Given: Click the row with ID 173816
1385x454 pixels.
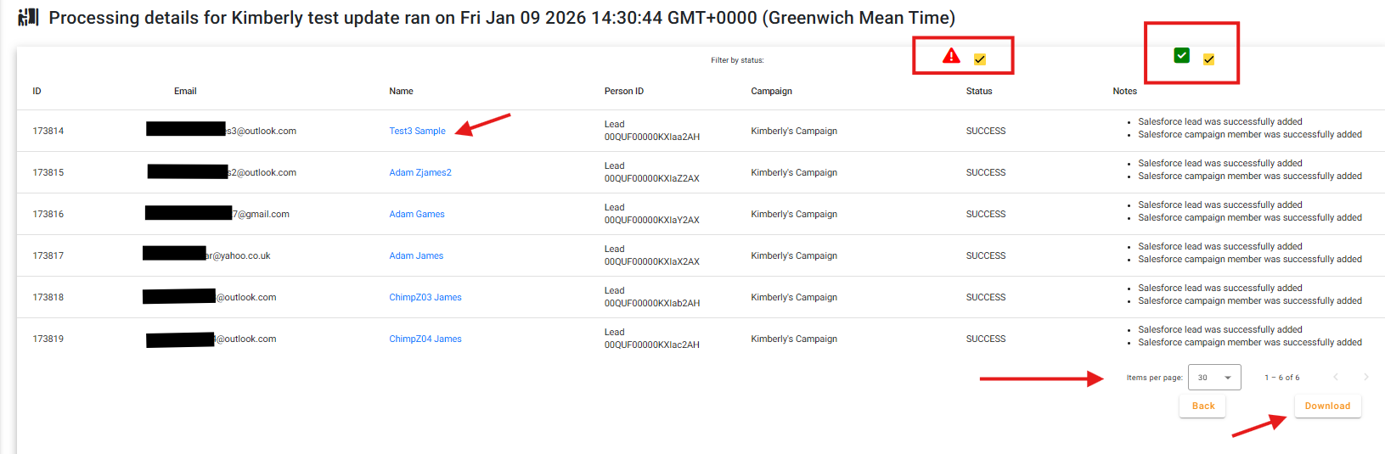Looking at the screenshot, I should coord(48,214).
